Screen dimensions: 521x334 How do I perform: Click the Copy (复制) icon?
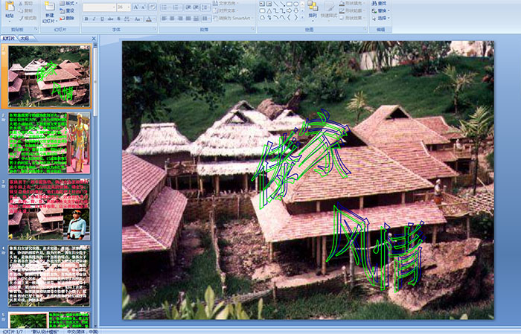point(21,10)
